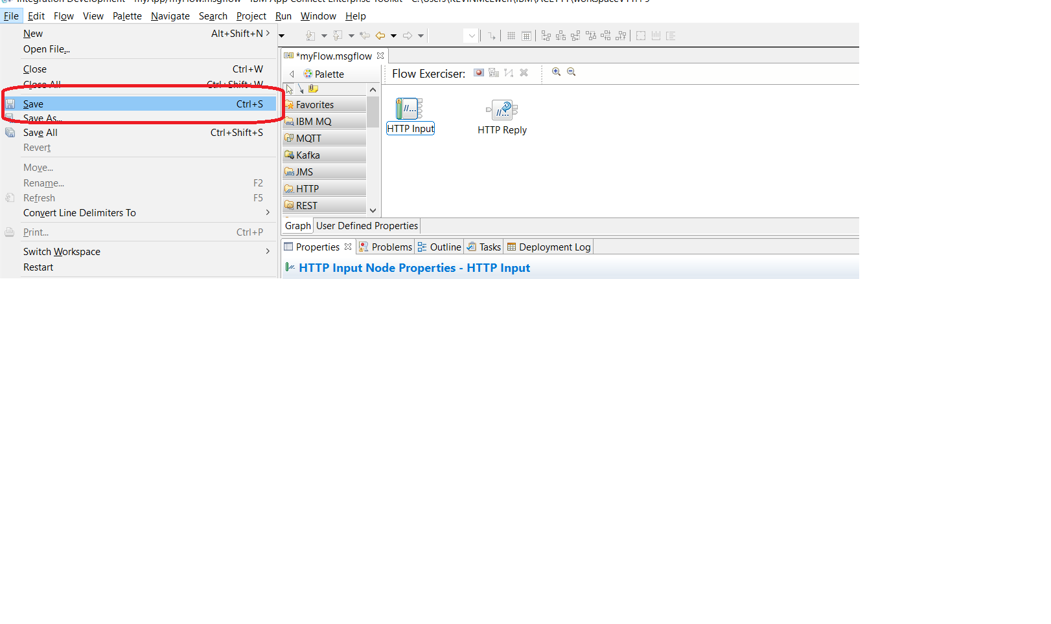1051x624 pixels.
Task: Close the myFlow.msgflow editor tab
Action: coord(380,56)
